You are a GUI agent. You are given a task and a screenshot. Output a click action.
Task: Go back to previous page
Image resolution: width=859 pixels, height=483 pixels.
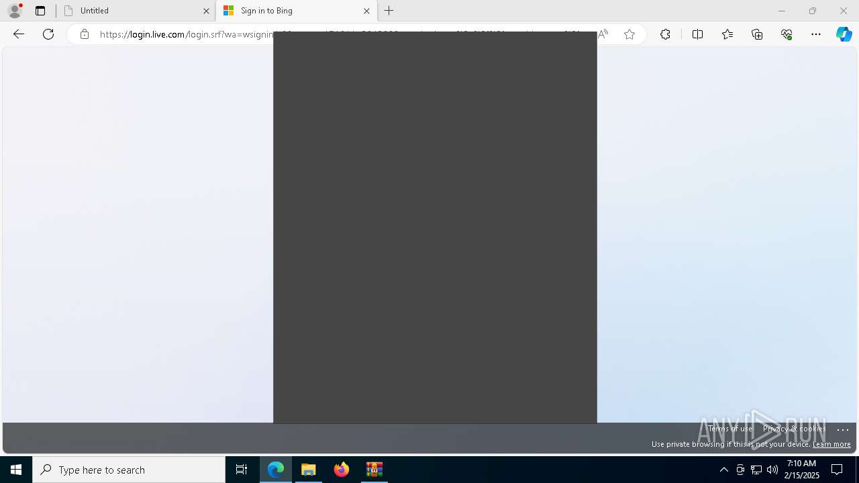[x=19, y=34]
